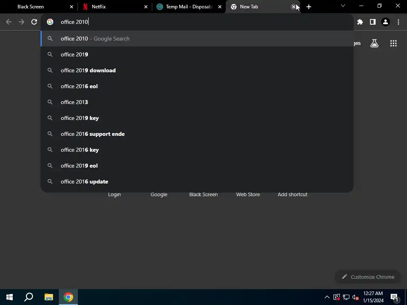Open a new tab with plus icon
This screenshot has height=305, width=407.
click(x=308, y=7)
